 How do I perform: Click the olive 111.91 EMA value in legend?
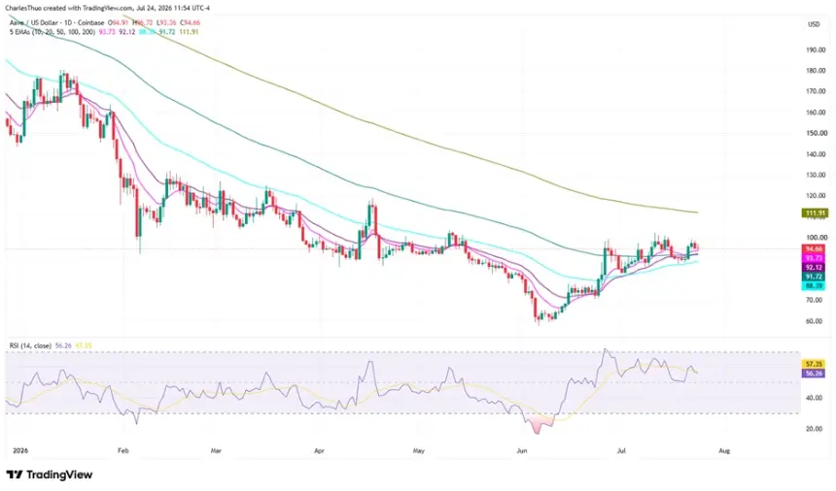pyautogui.click(x=189, y=32)
